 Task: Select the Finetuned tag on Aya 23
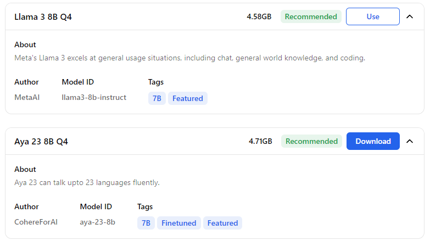179,223
